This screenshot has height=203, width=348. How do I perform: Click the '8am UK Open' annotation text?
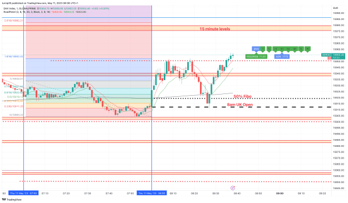pyautogui.click(x=239, y=105)
